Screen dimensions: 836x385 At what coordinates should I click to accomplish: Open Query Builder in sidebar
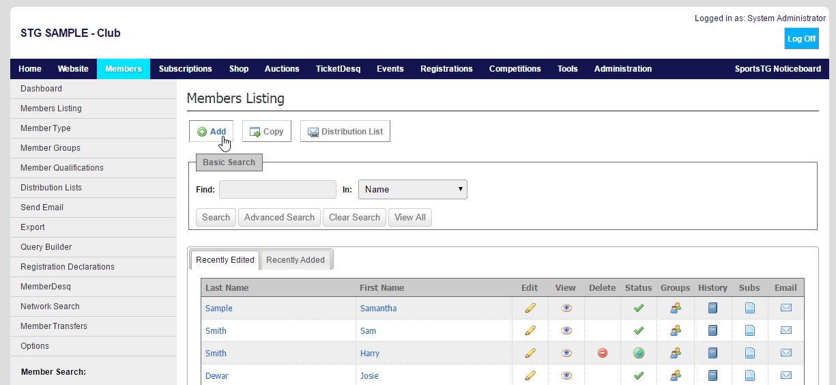pyautogui.click(x=93, y=247)
